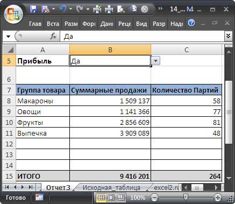Select column C header
Viewport: 235px width, 204px height.
(187, 50)
